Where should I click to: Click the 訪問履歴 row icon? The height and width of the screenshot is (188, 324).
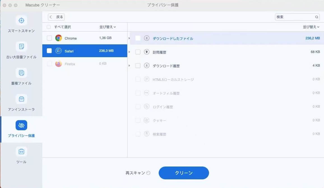(147, 52)
